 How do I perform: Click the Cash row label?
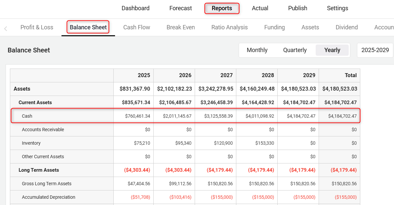(x=27, y=116)
